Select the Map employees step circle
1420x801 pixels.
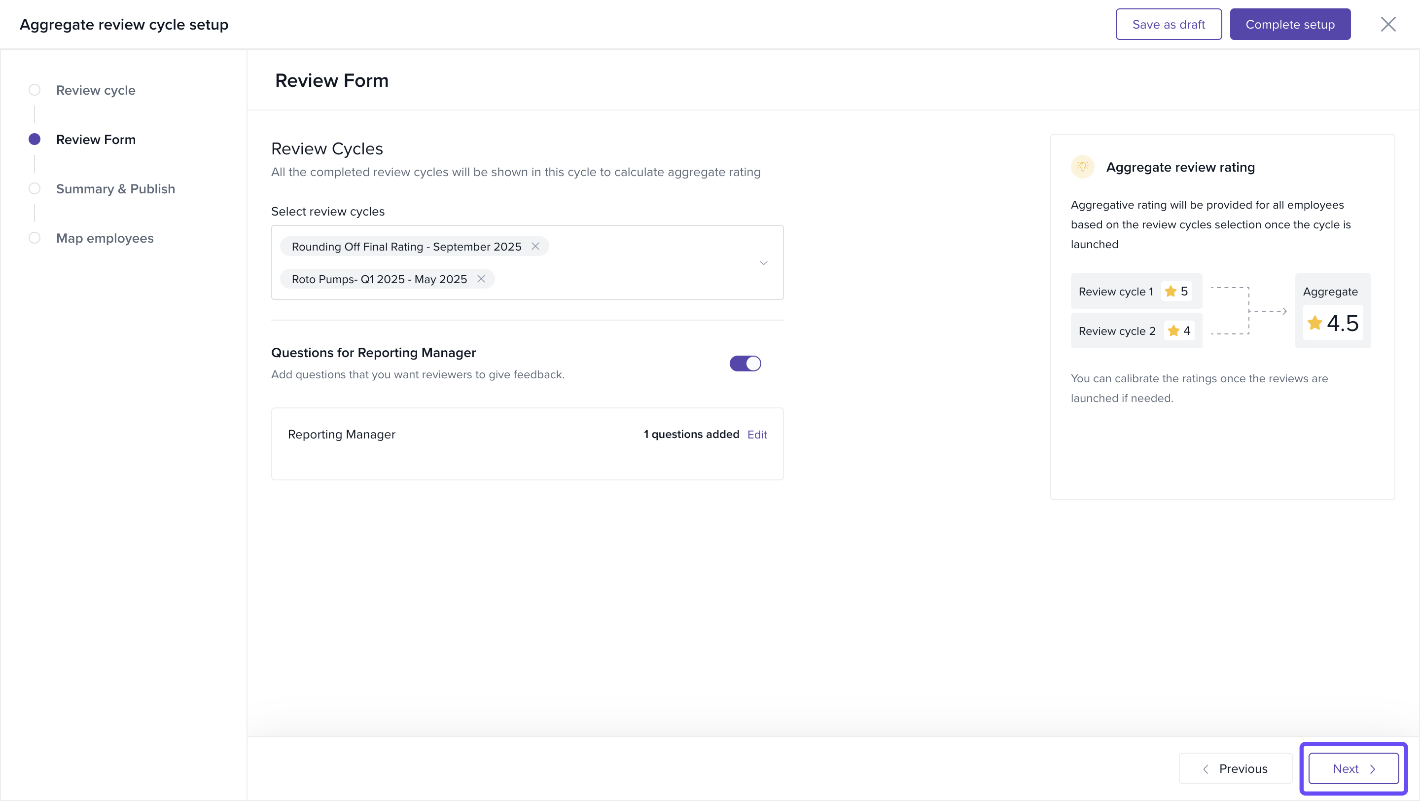point(34,238)
